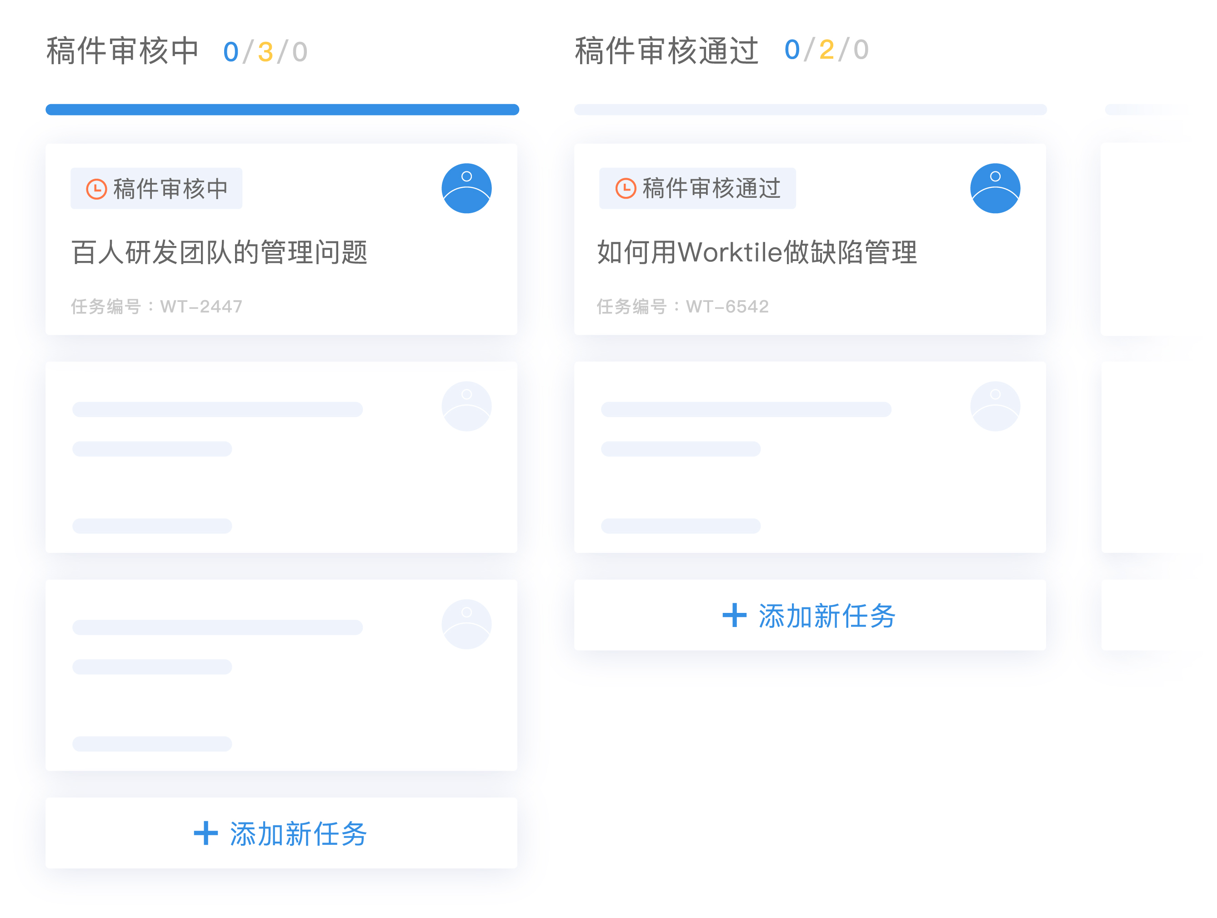Click plus icon under 稿件审核通过 column
Viewport: 1217px width, 918px height.
click(735, 615)
